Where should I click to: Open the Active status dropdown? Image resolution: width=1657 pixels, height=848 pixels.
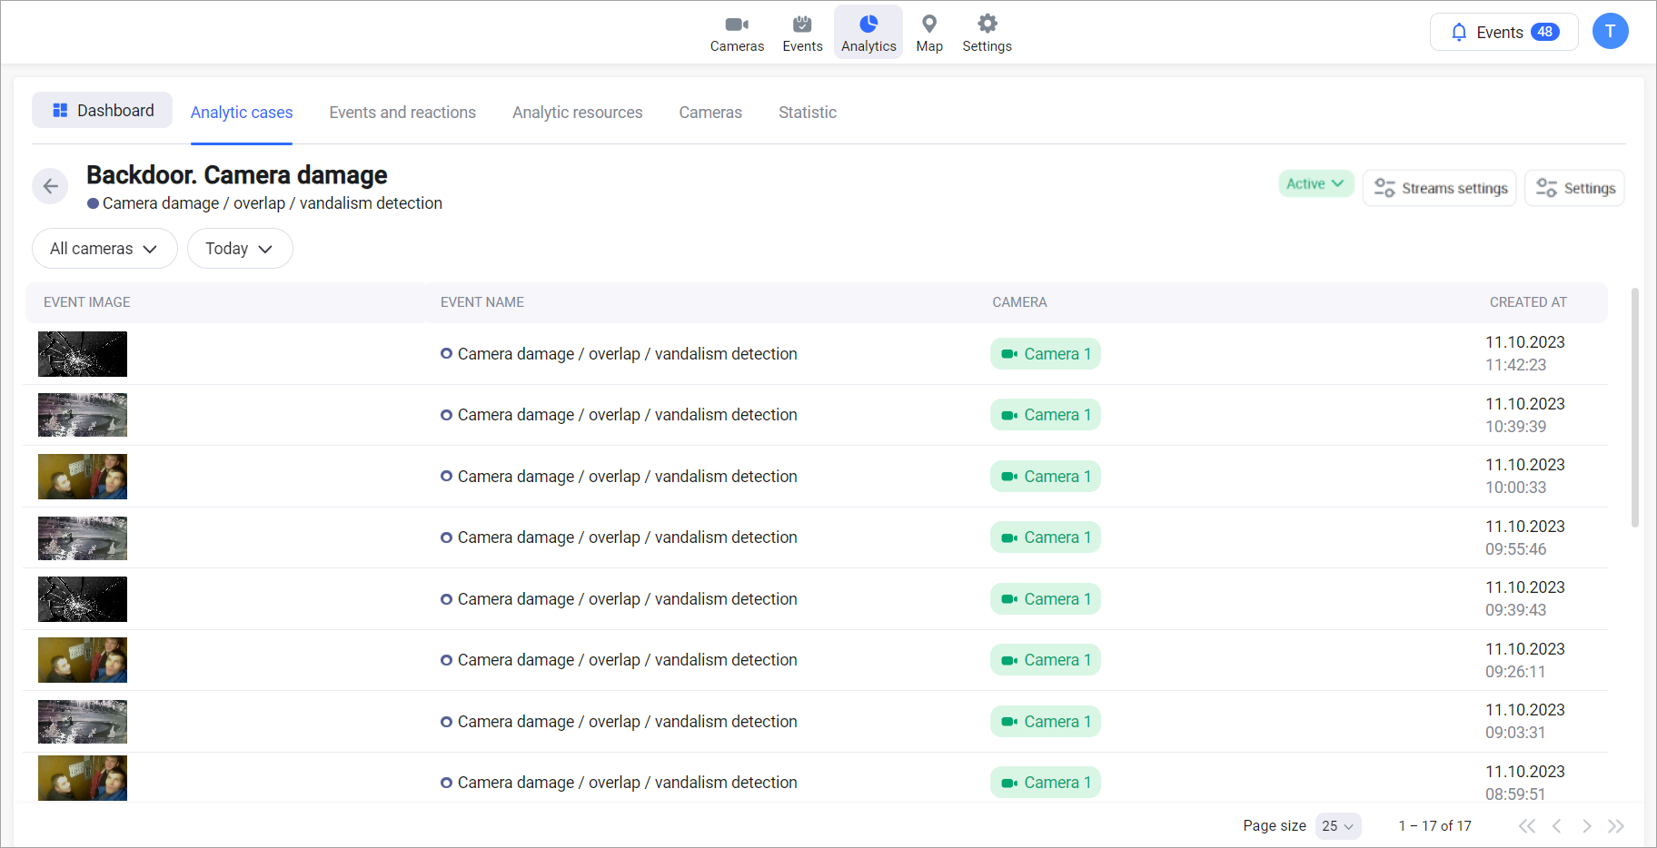(x=1315, y=183)
